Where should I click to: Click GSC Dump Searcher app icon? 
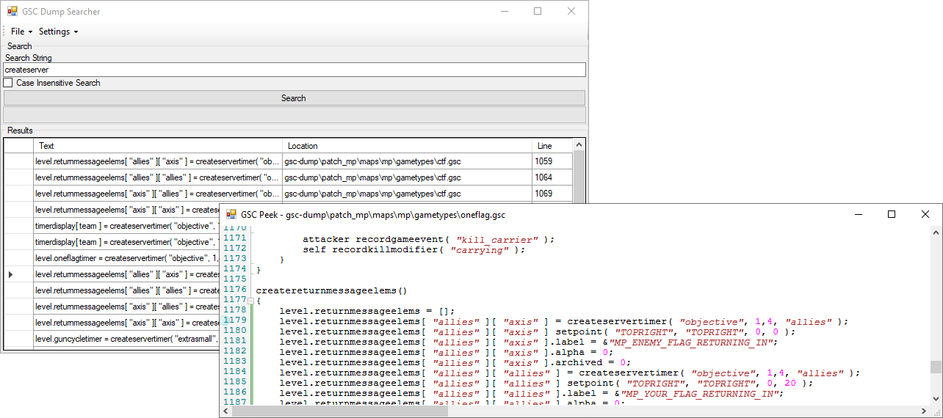pyautogui.click(x=12, y=12)
